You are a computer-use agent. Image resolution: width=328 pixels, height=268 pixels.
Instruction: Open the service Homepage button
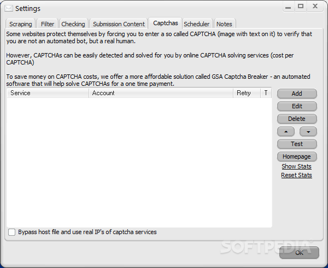click(x=297, y=156)
